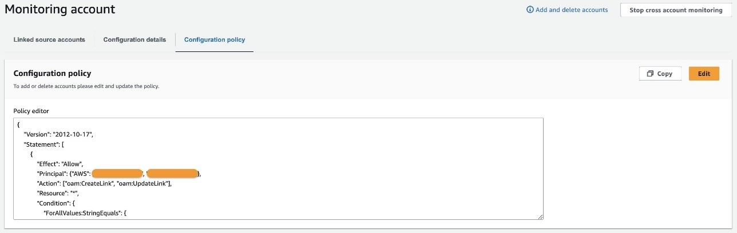Switch to Linked source accounts tab
The image size is (737, 233).
click(49, 40)
